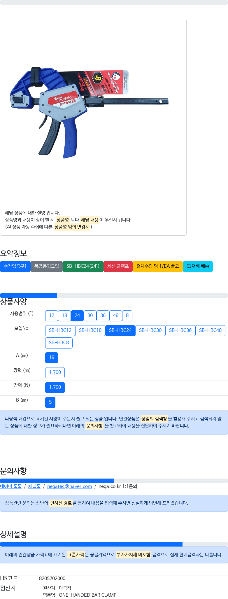Click the 세신 클램프 red tag

pyautogui.click(x=118, y=266)
